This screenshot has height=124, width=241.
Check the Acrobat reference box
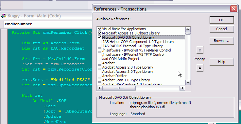tap(100, 63)
